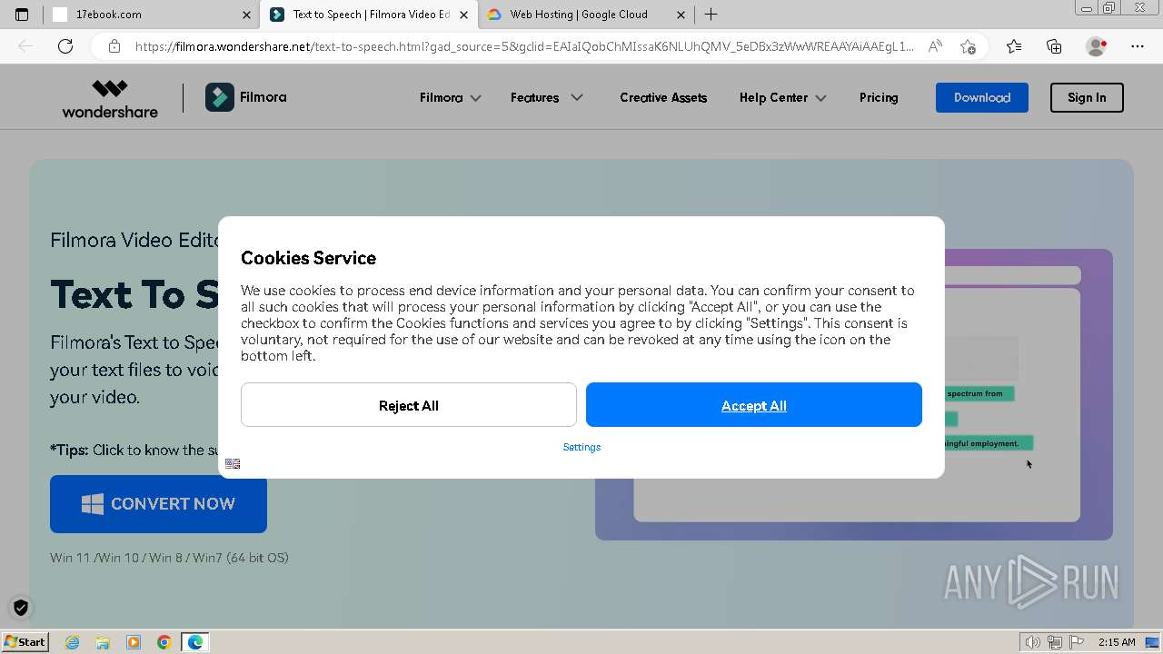Click the text-to-speech preview image
This screenshot has width=1163, height=654.
point(854,394)
